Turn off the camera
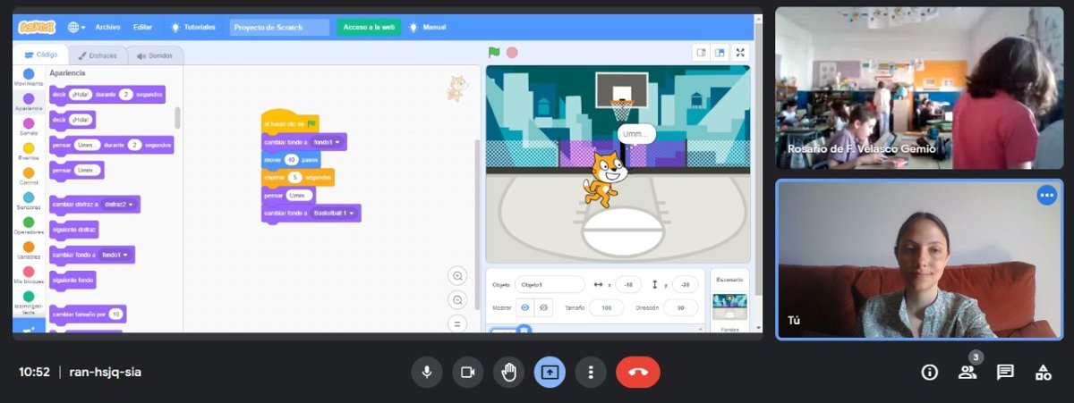 click(x=466, y=373)
